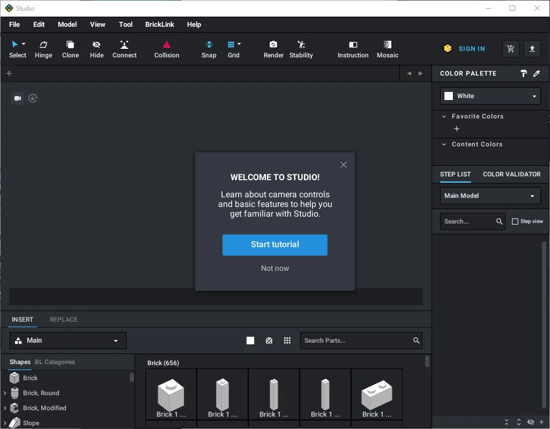Click the white color filter square

tap(250, 341)
